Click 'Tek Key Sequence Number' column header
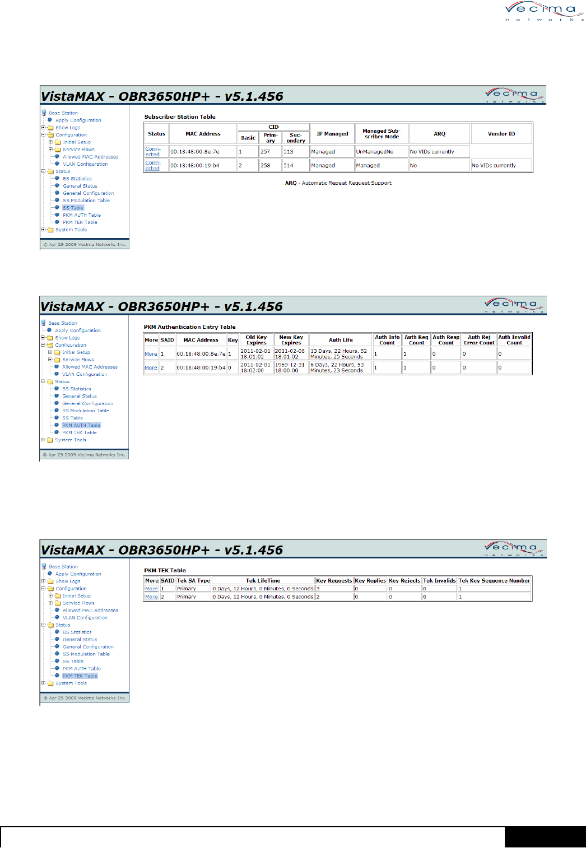586x848 pixels. click(x=494, y=581)
